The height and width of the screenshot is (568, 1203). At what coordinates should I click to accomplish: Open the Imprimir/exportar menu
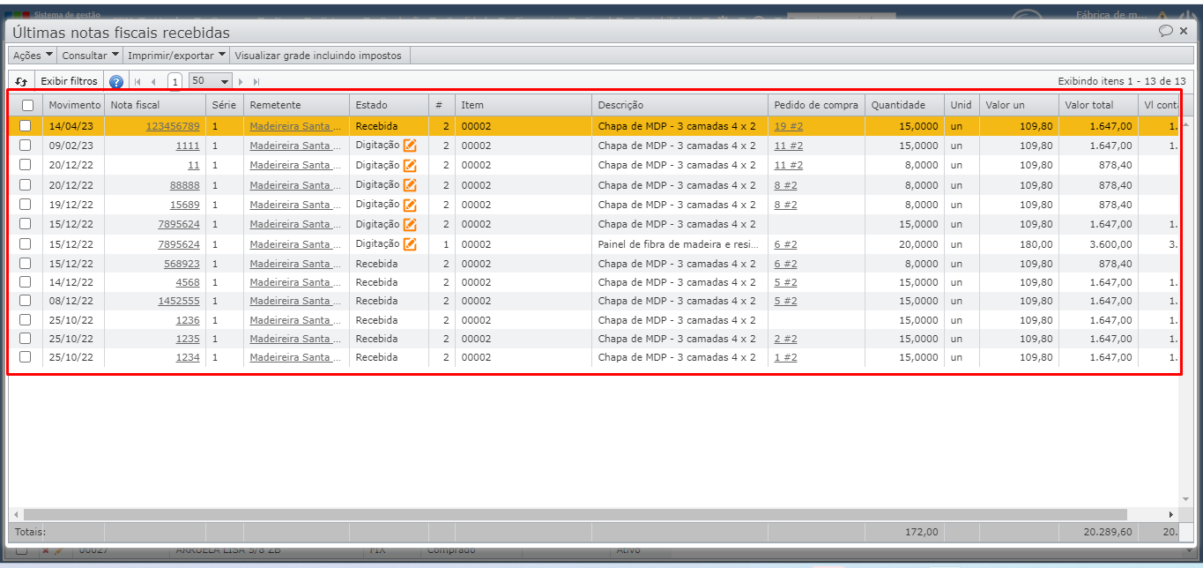176,55
